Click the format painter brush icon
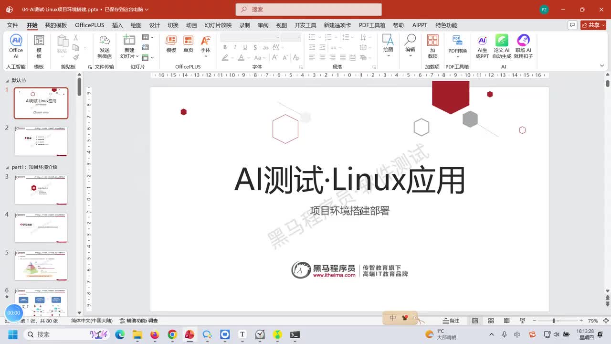This screenshot has height=344, width=611. pos(75,57)
